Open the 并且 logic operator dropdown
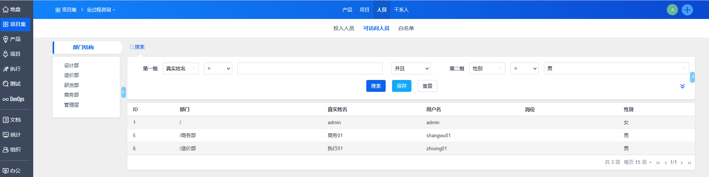Screen dimensions: 709x177 coord(411,68)
